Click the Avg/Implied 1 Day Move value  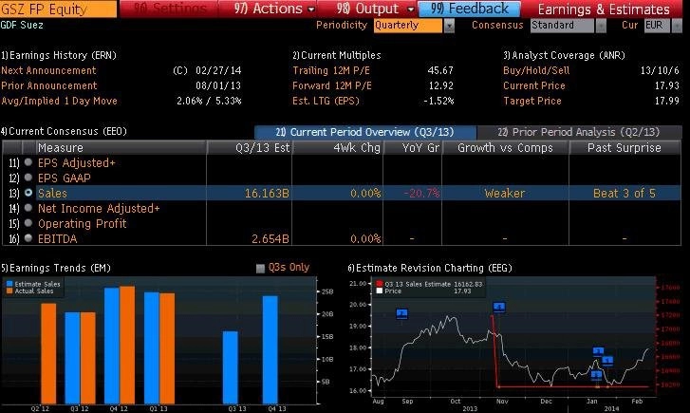[x=209, y=101]
